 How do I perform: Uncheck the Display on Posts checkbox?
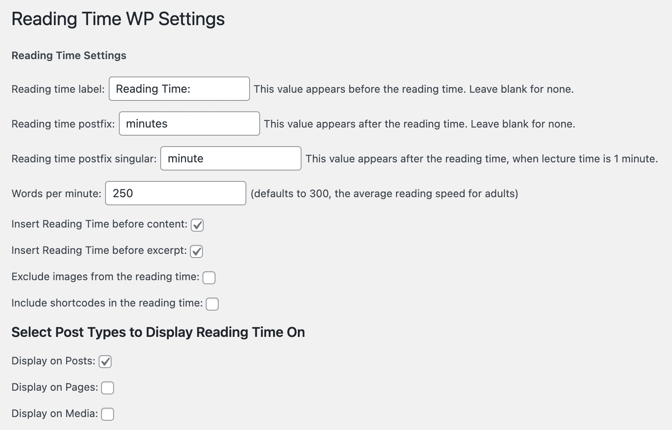pyautogui.click(x=105, y=362)
